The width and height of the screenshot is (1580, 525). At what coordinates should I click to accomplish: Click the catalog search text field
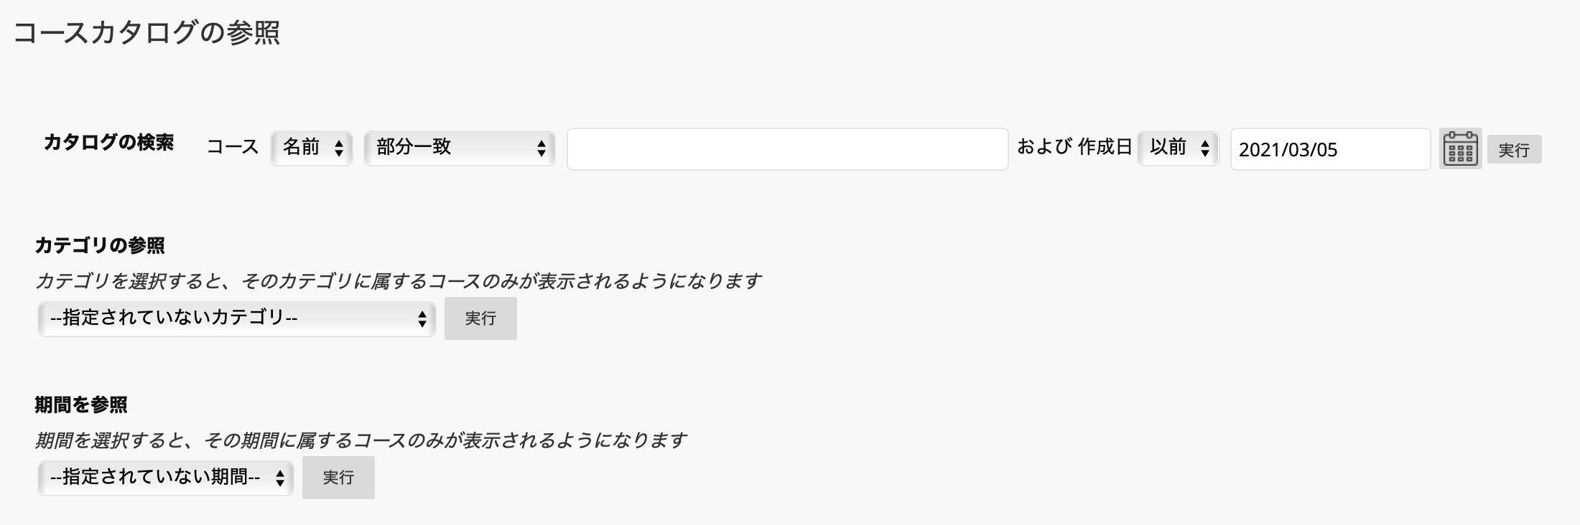point(788,149)
